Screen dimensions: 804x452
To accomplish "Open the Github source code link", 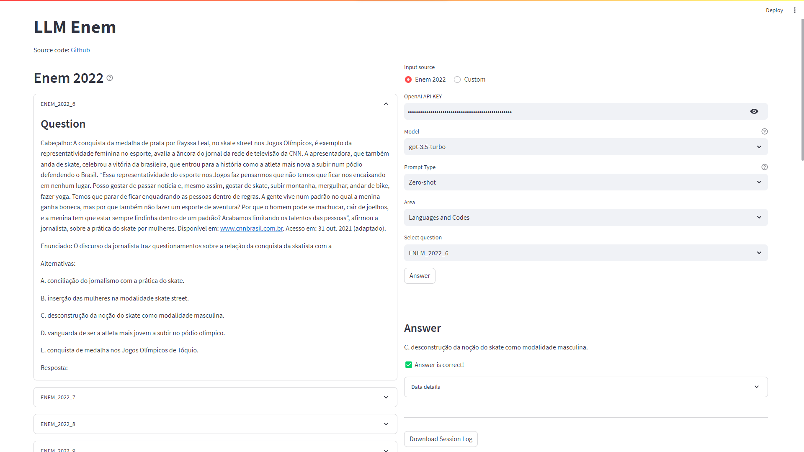I will click(80, 50).
